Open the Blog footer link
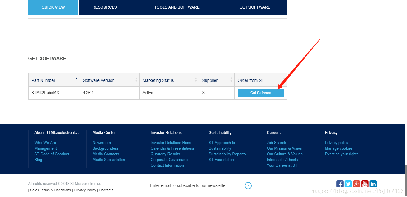 (38, 160)
